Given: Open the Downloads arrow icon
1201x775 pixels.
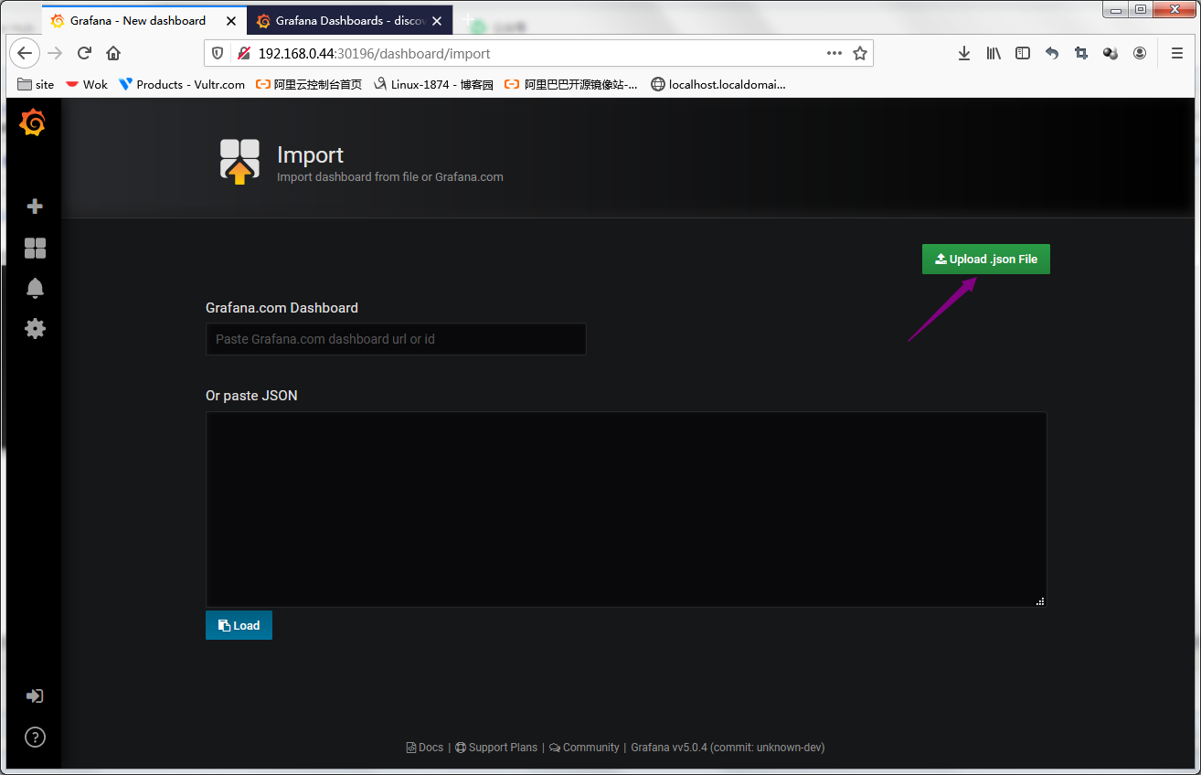Looking at the screenshot, I should [x=964, y=53].
